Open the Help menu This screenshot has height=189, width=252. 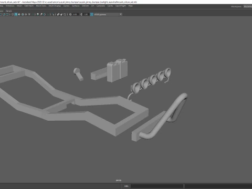(131, 6)
